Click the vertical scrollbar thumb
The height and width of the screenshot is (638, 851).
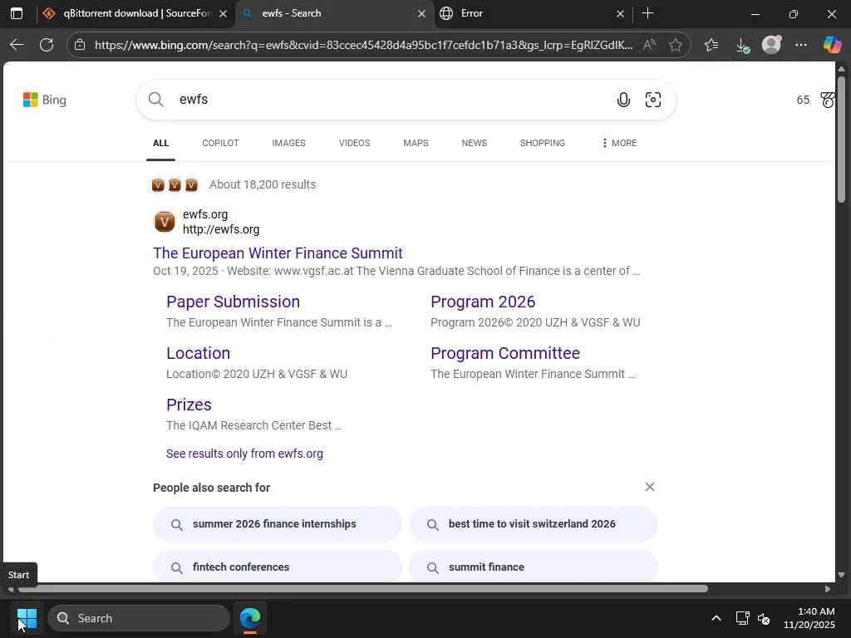click(x=841, y=140)
